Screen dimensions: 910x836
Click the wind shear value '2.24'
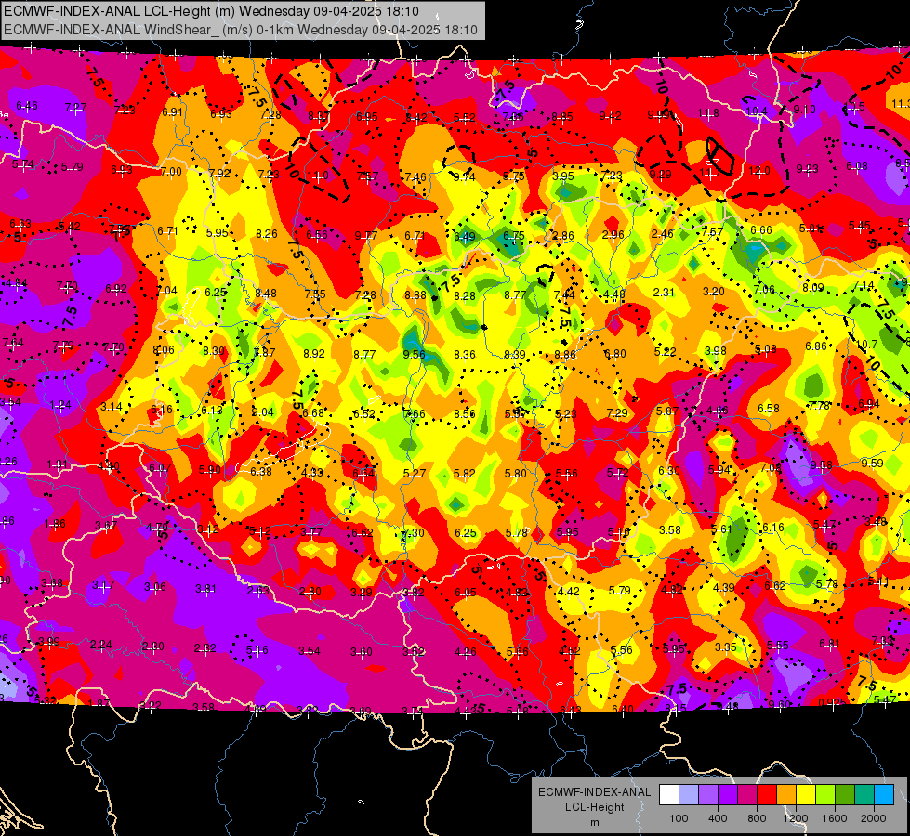click(x=101, y=645)
